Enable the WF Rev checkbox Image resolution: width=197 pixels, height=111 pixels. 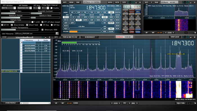pos(52,25)
